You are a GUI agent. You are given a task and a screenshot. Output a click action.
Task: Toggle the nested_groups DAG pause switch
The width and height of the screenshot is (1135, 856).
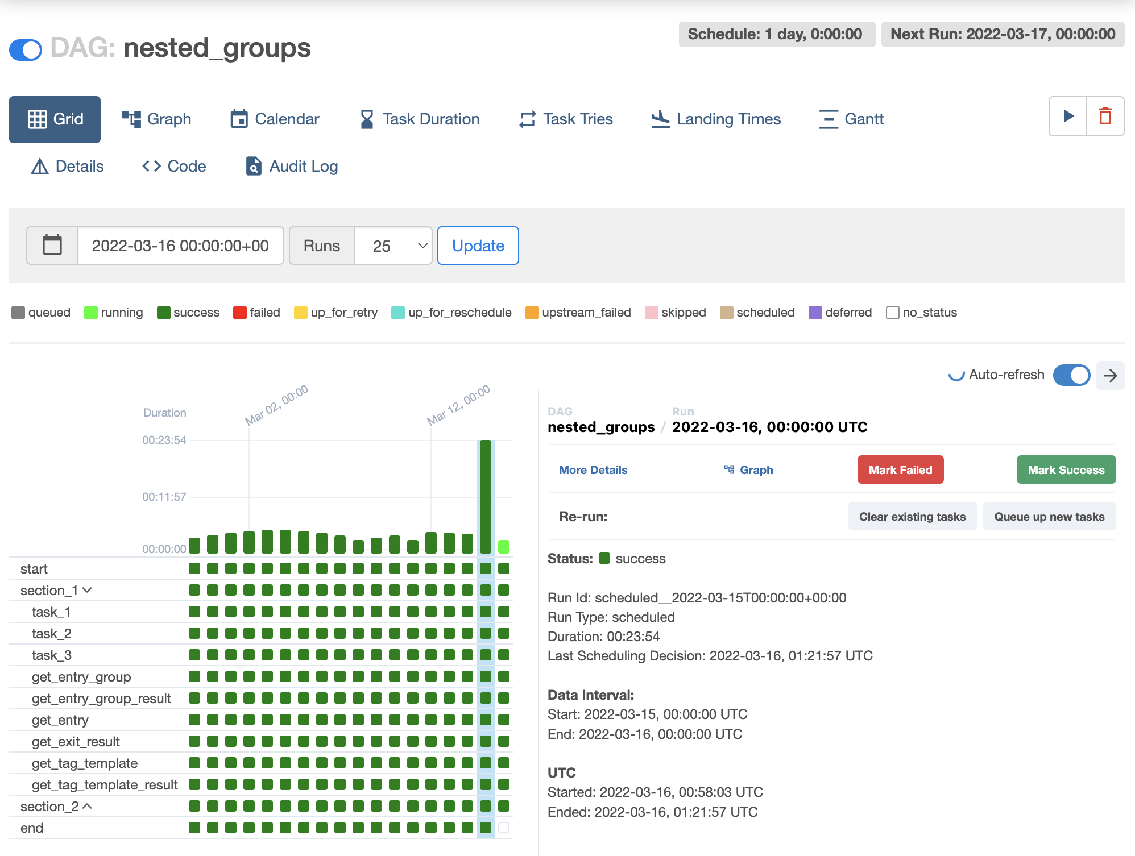click(x=26, y=49)
